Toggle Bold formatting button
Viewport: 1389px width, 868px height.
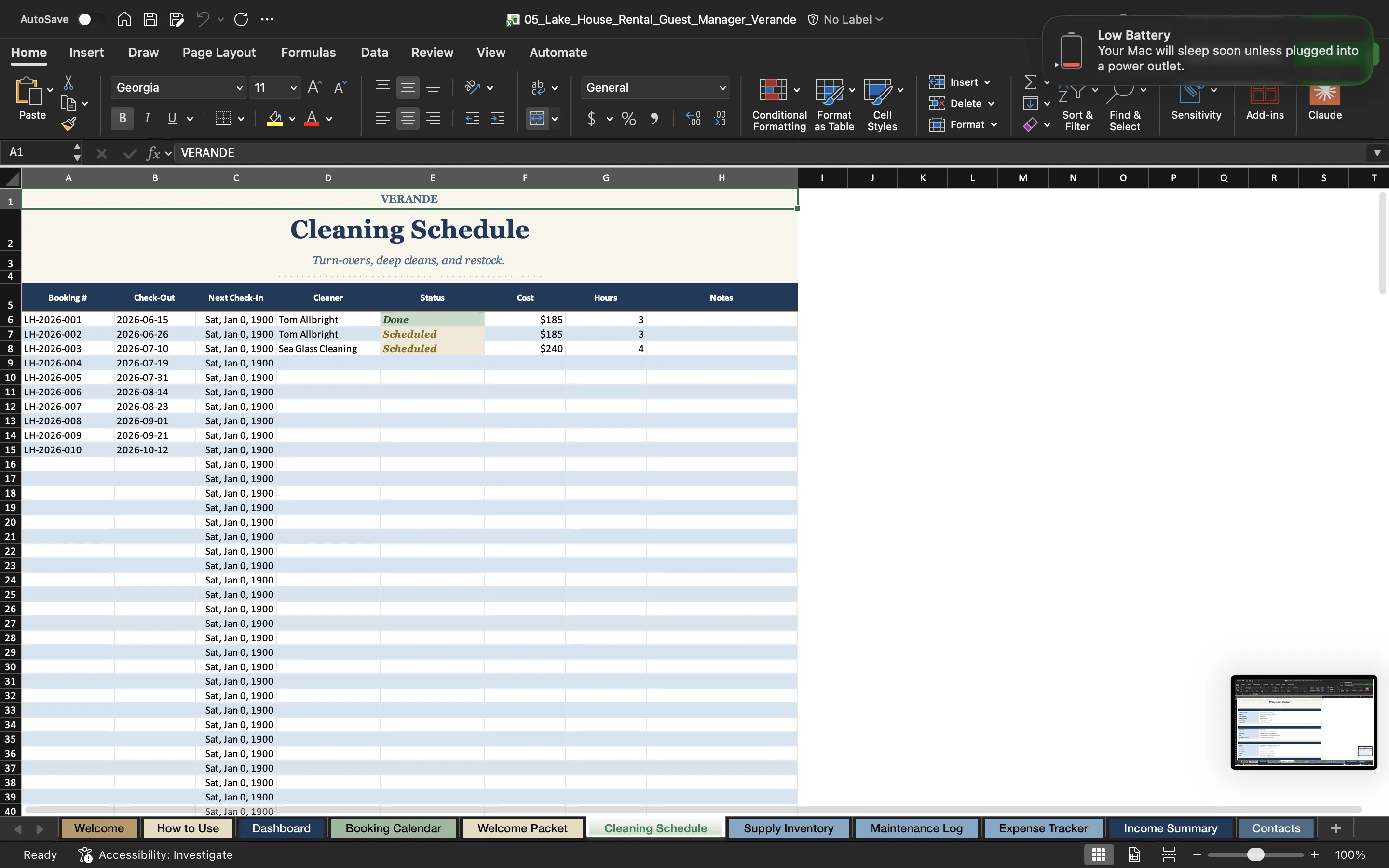(122, 119)
